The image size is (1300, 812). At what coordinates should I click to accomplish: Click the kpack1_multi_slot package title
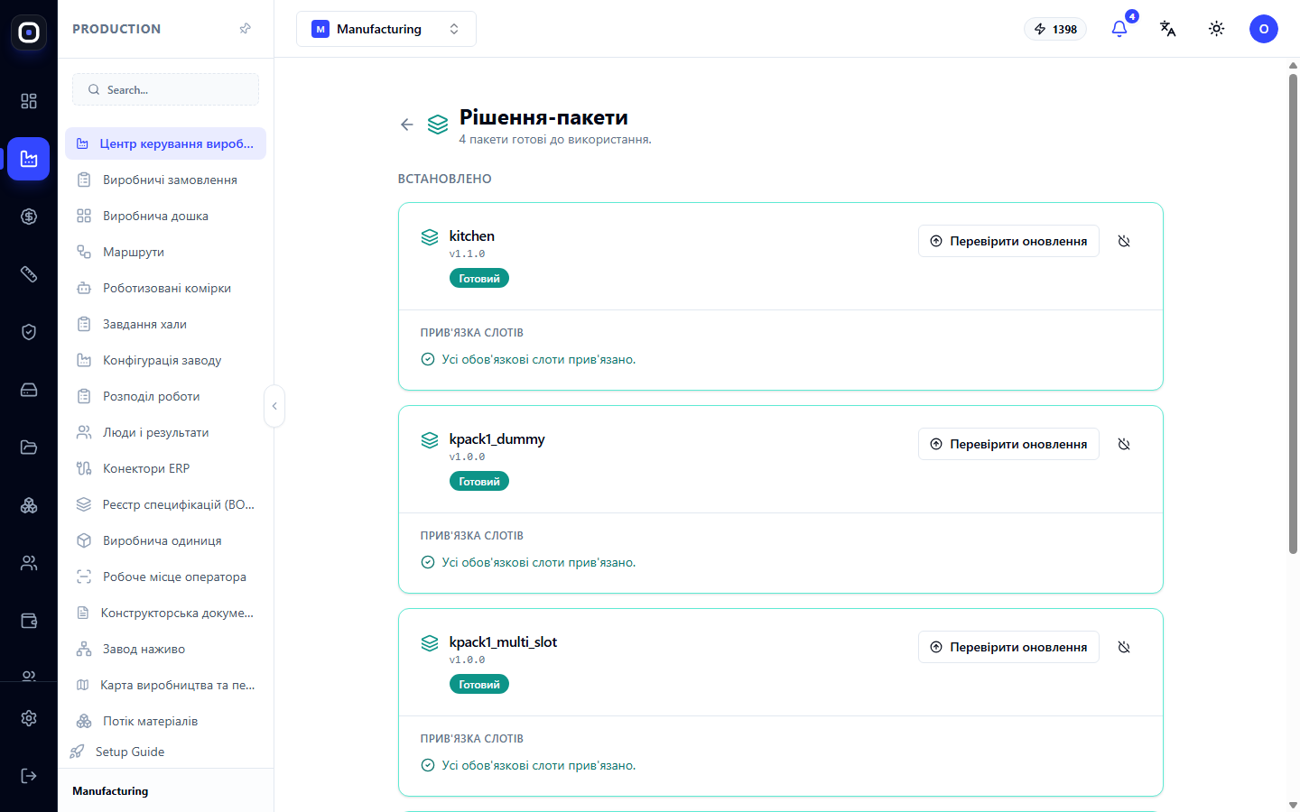click(x=503, y=641)
